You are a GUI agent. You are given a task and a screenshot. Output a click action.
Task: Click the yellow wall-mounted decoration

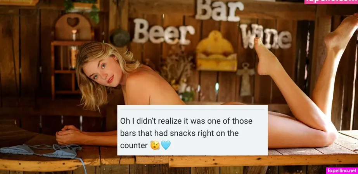216,51
